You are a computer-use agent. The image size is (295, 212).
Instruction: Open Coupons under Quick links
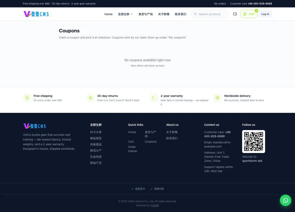(x=150, y=142)
